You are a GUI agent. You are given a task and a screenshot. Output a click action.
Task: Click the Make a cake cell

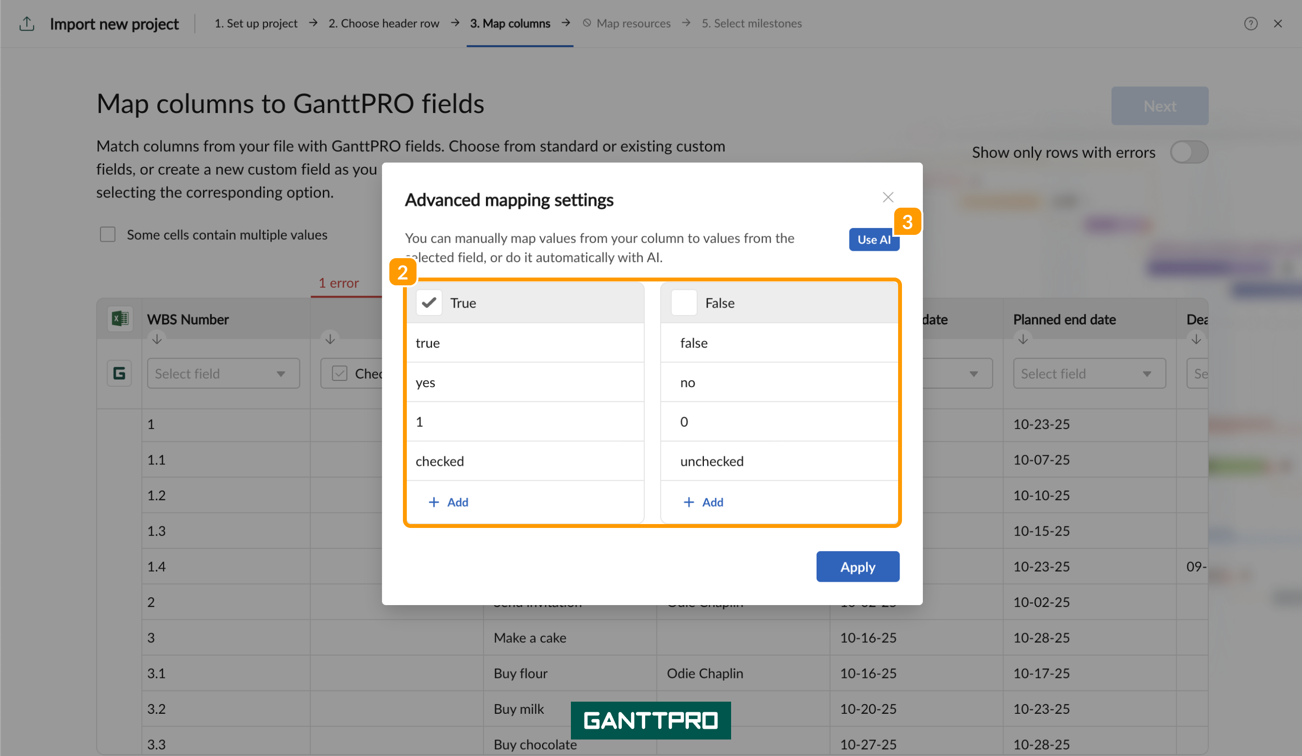(x=569, y=637)
